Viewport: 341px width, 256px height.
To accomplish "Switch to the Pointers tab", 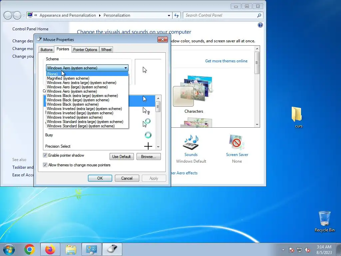I will pyautogui.click(x=63, y=49).
